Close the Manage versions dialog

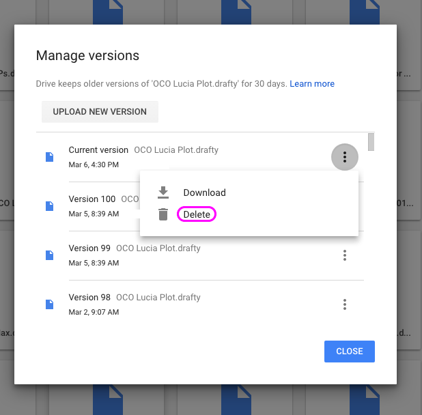[x=350, y=352]
